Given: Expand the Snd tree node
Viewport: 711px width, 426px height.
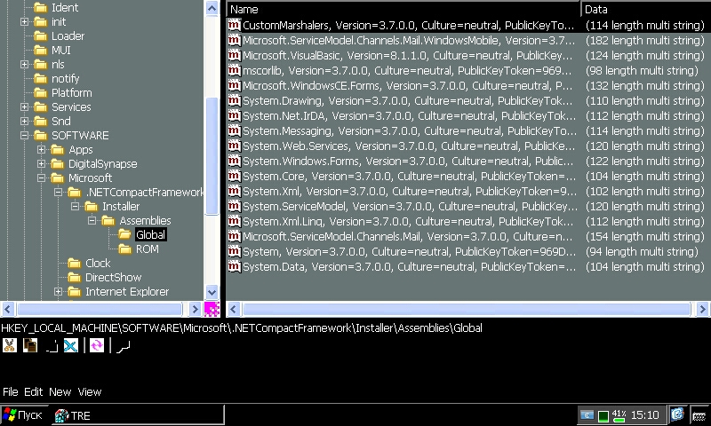Looking at the screenshot, I should (25, 121).
